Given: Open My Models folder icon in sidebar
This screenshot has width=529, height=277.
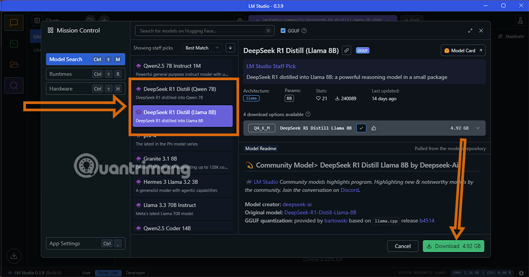Looking at the screenshot, I should [x=14, y=64].
